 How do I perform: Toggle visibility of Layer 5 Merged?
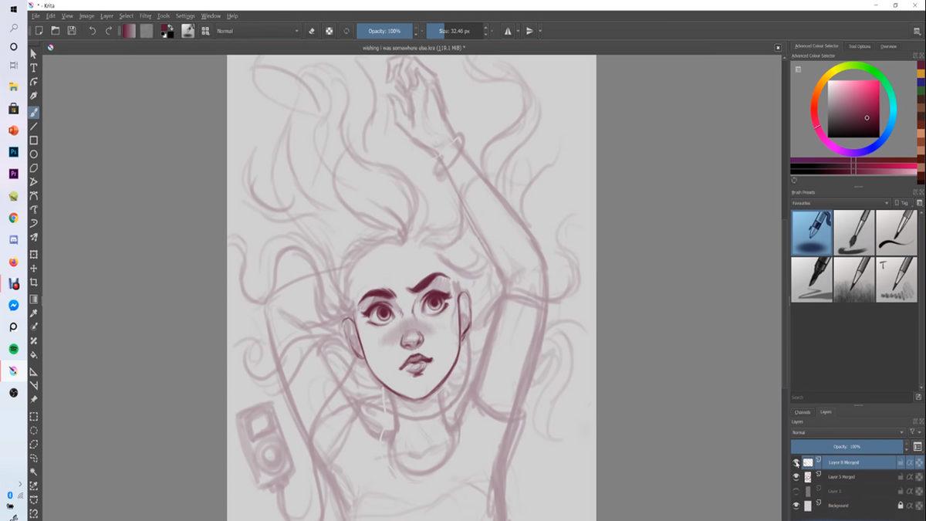(796, 477)
